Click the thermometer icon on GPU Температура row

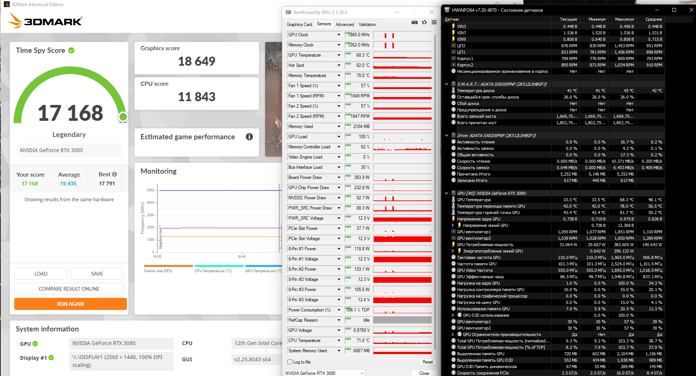[x=454, y=200]
